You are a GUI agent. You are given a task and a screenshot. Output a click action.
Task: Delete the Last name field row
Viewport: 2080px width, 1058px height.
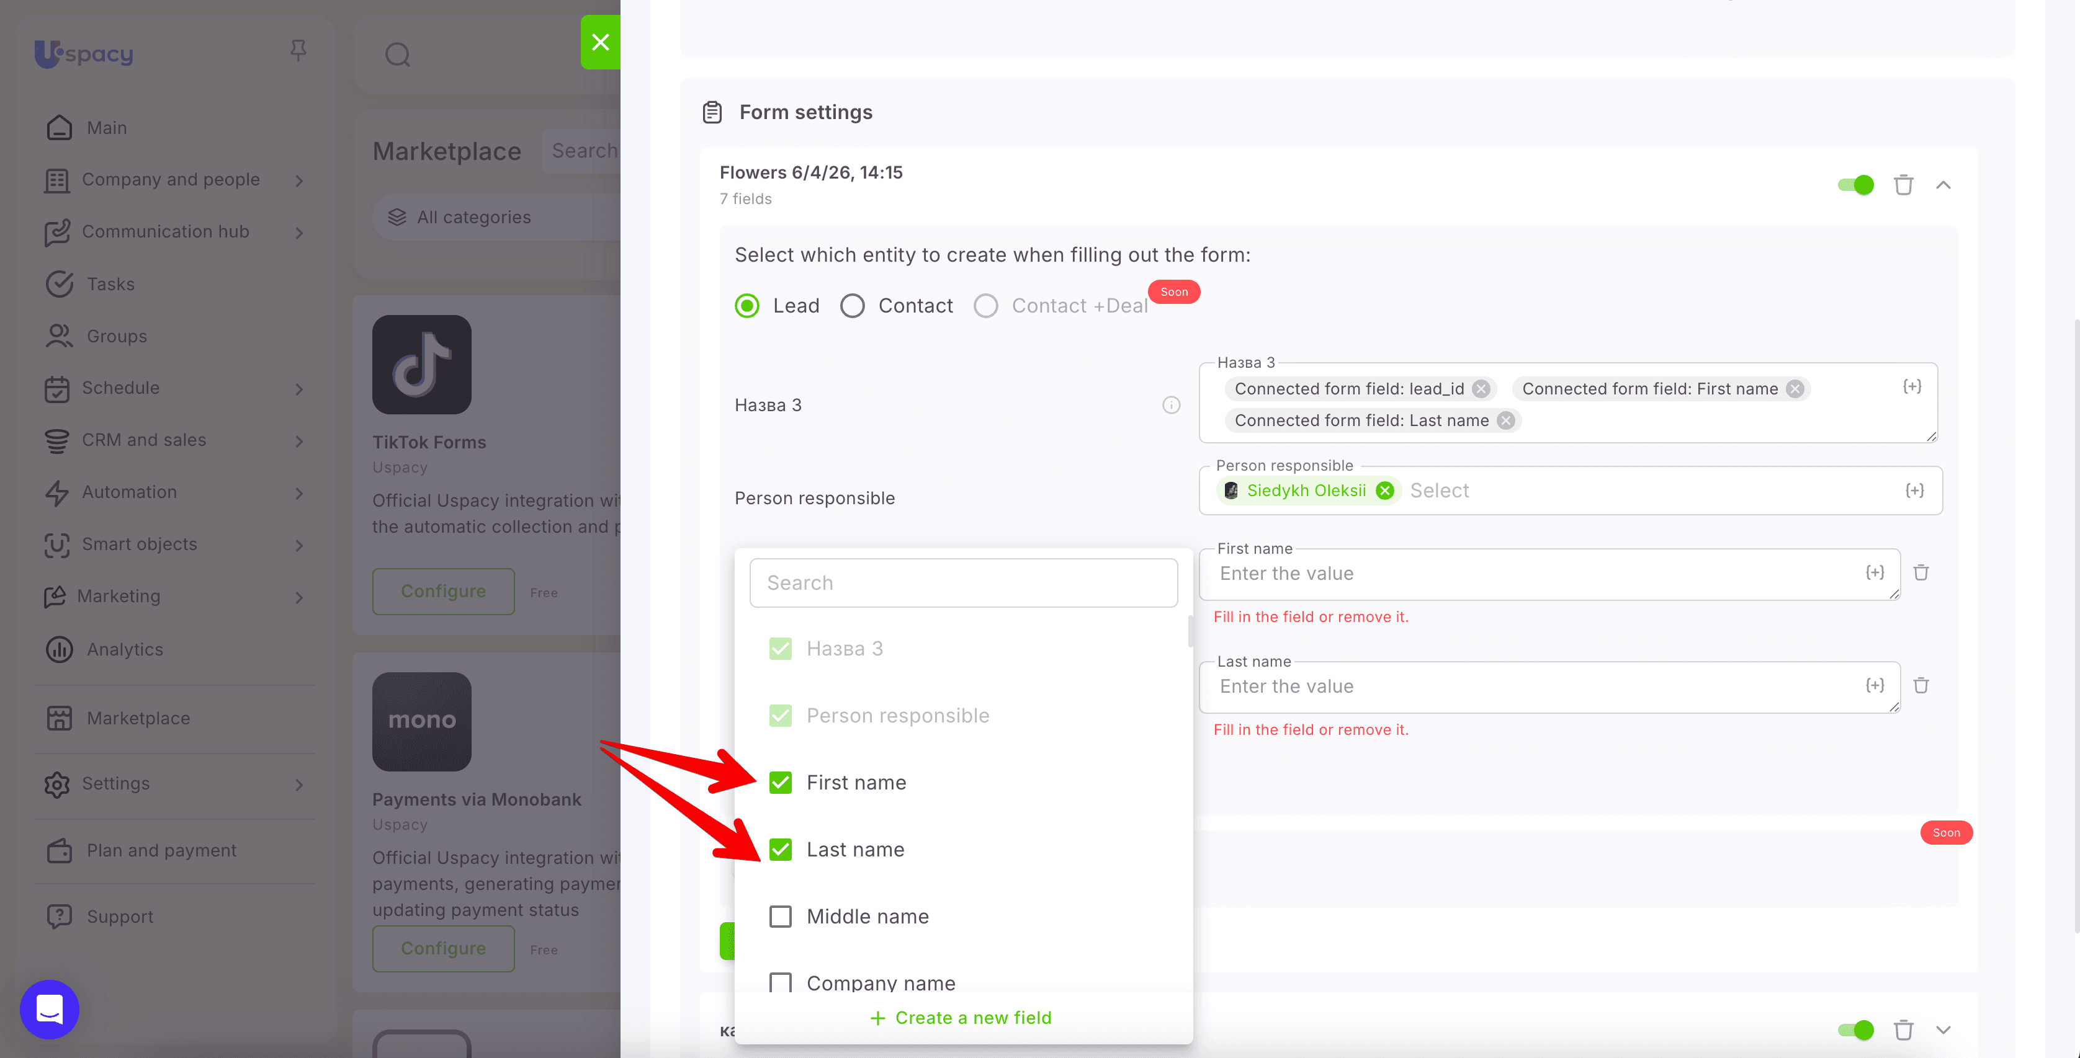(1921, 685)
